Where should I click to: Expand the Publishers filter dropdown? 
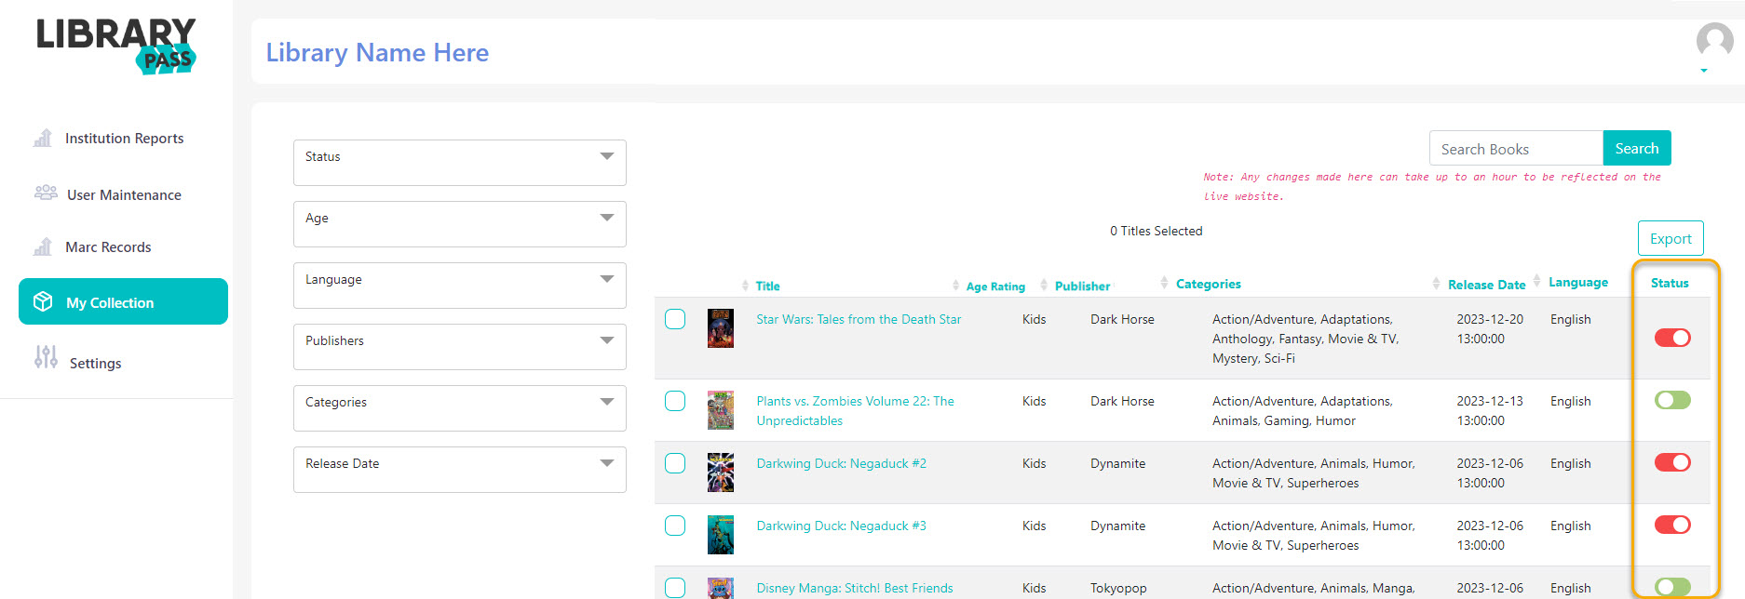(x=460, y=347)
